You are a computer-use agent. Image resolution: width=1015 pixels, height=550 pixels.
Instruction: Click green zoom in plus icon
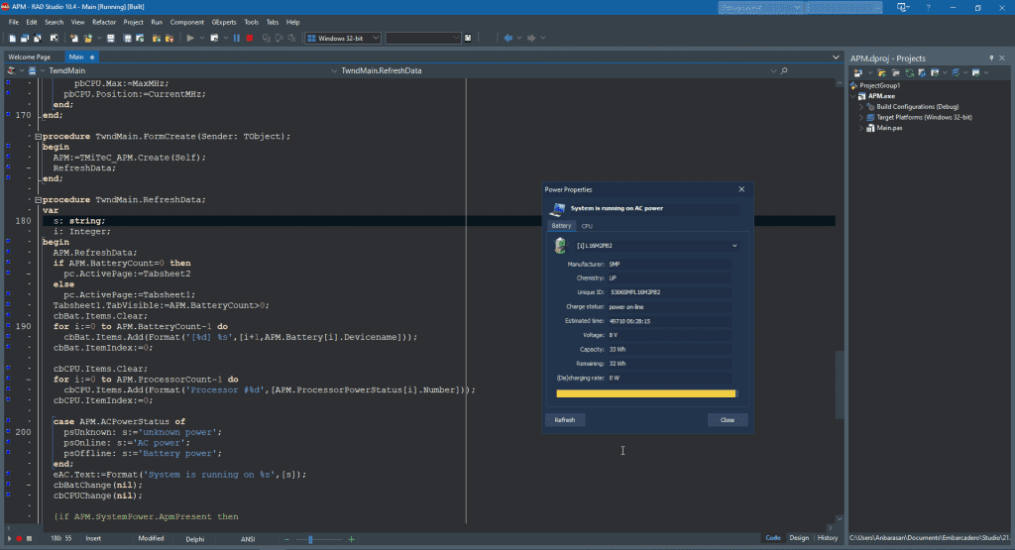coord(352,539)
